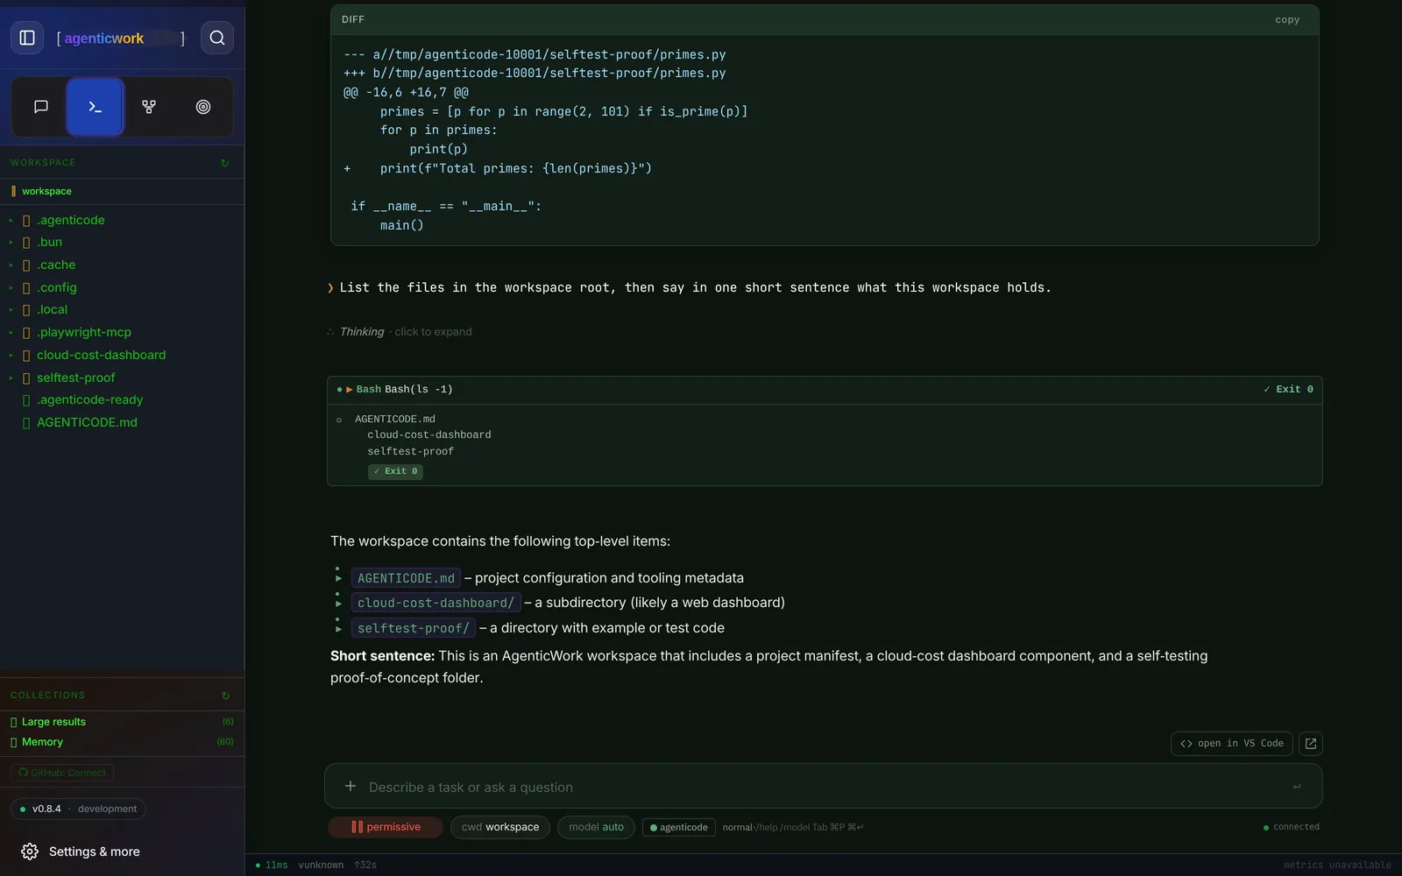Click metrics unavailable status text
1402x876 pixels.
(1337, 865)
